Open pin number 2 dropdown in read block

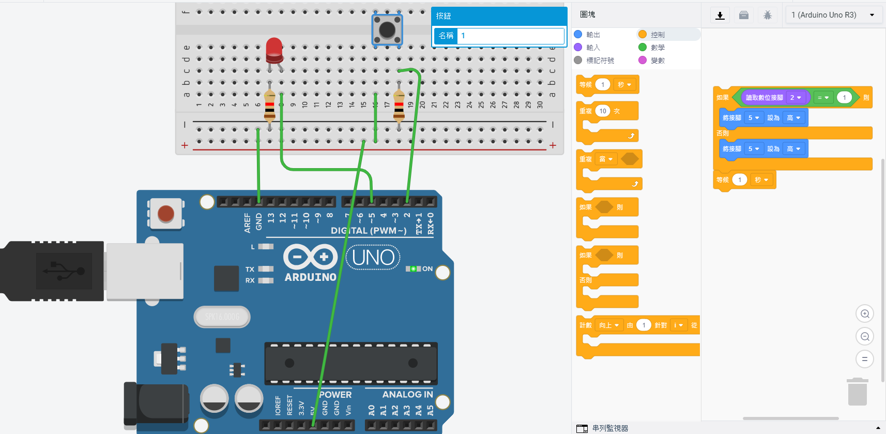pyautogui.click(x=795, y=97)
